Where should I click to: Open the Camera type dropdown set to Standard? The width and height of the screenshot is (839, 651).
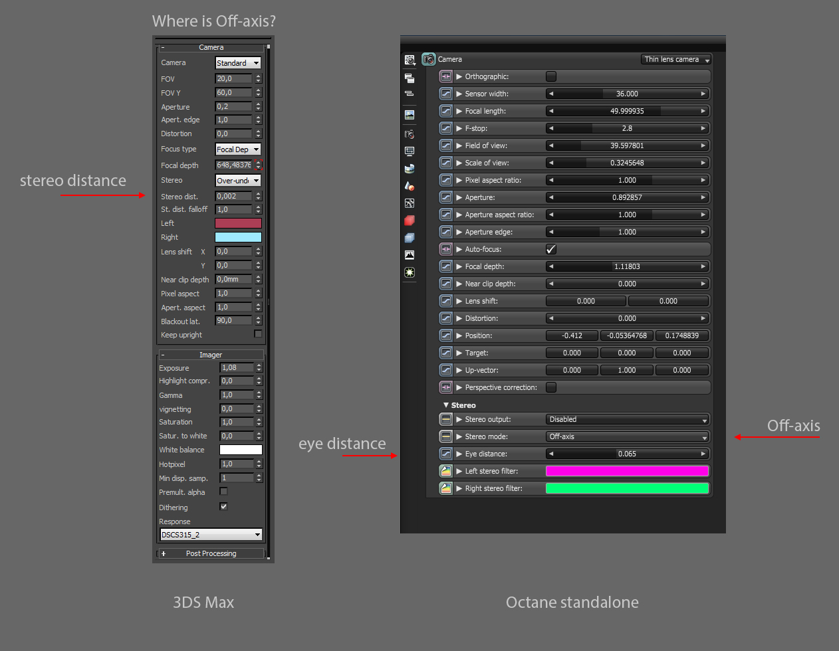pos(238,63)
